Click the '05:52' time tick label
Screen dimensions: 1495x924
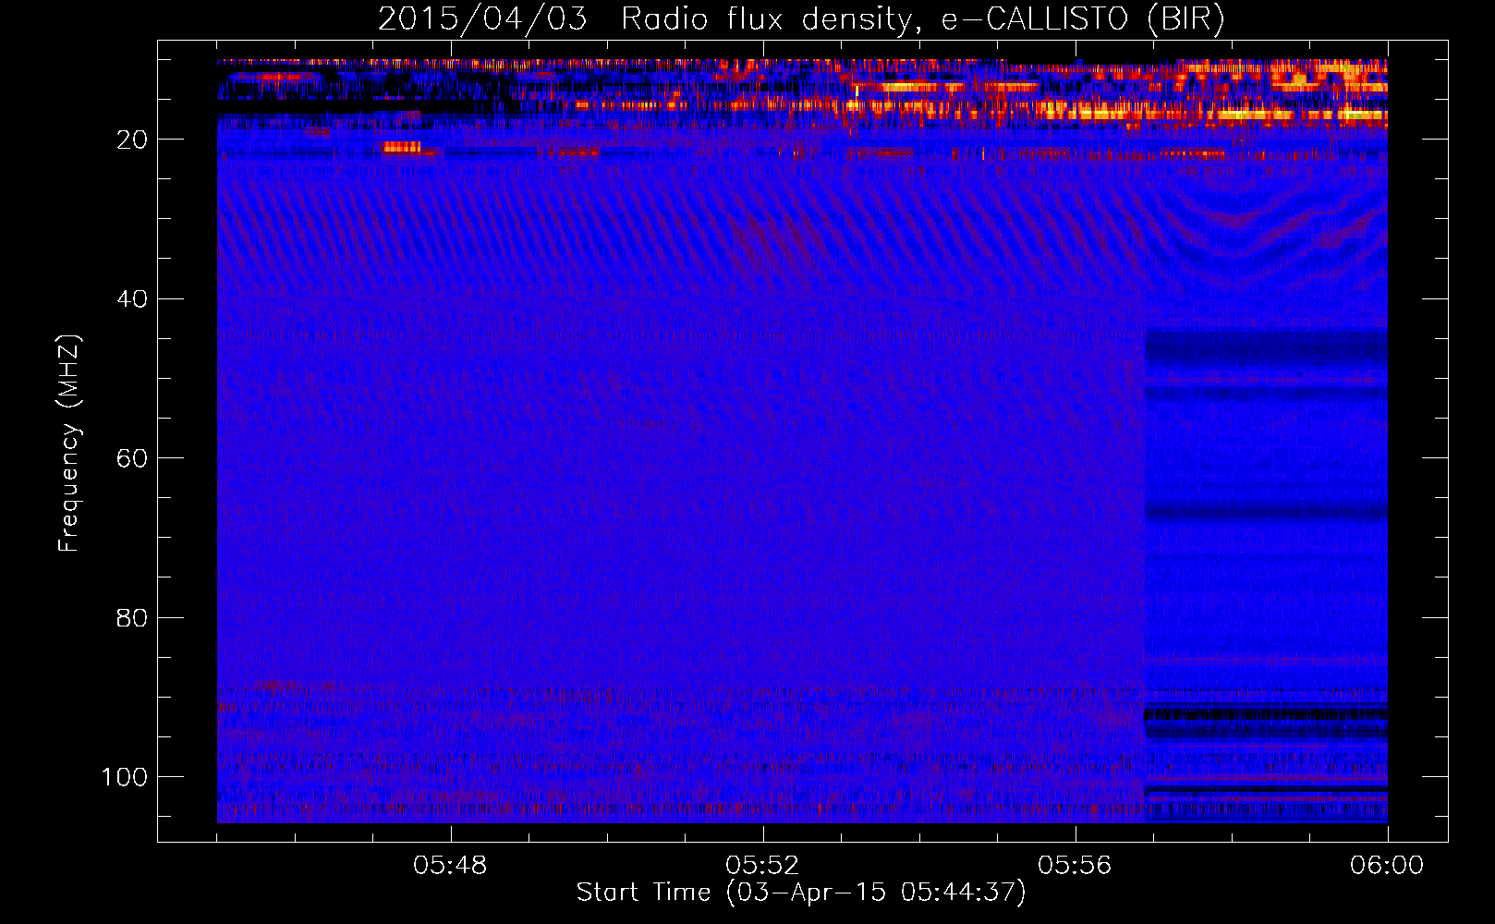762,866
